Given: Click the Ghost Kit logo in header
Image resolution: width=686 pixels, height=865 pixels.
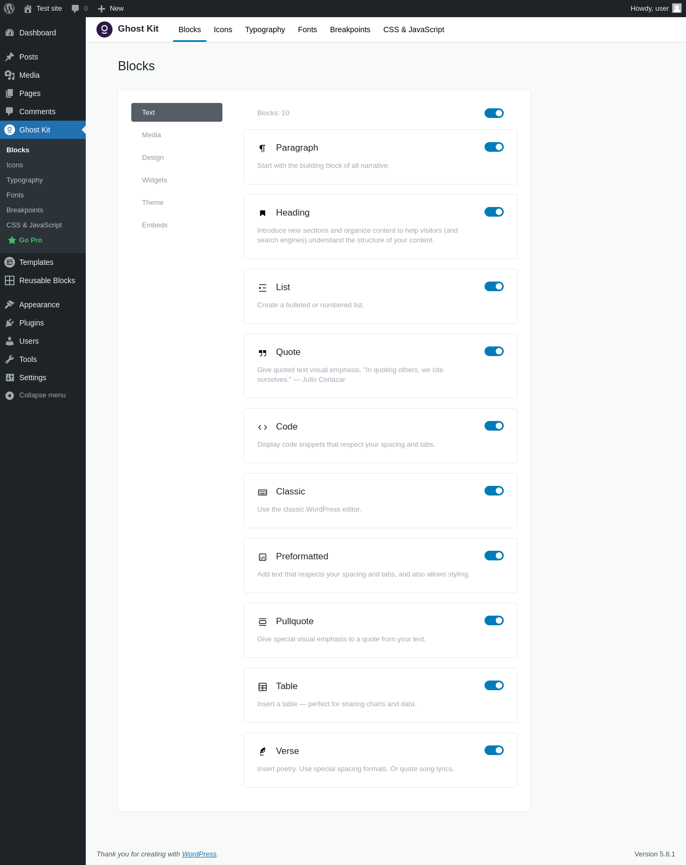Looking at the screenshot, I should coord(105,29).
